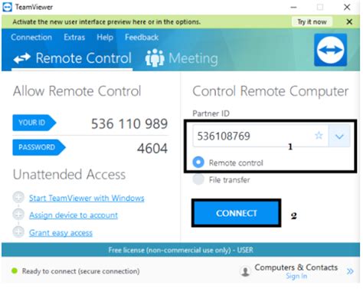Click the Sign In link
The width and height of the screenshot is (363, 289).
[x=296, y=276]
